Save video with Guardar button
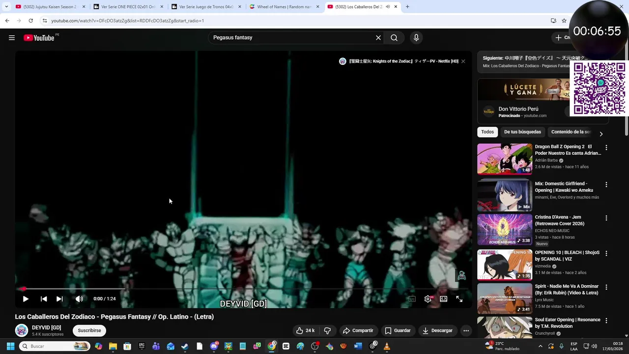Viewport: 629px width, 354px height. click(398, 330)
